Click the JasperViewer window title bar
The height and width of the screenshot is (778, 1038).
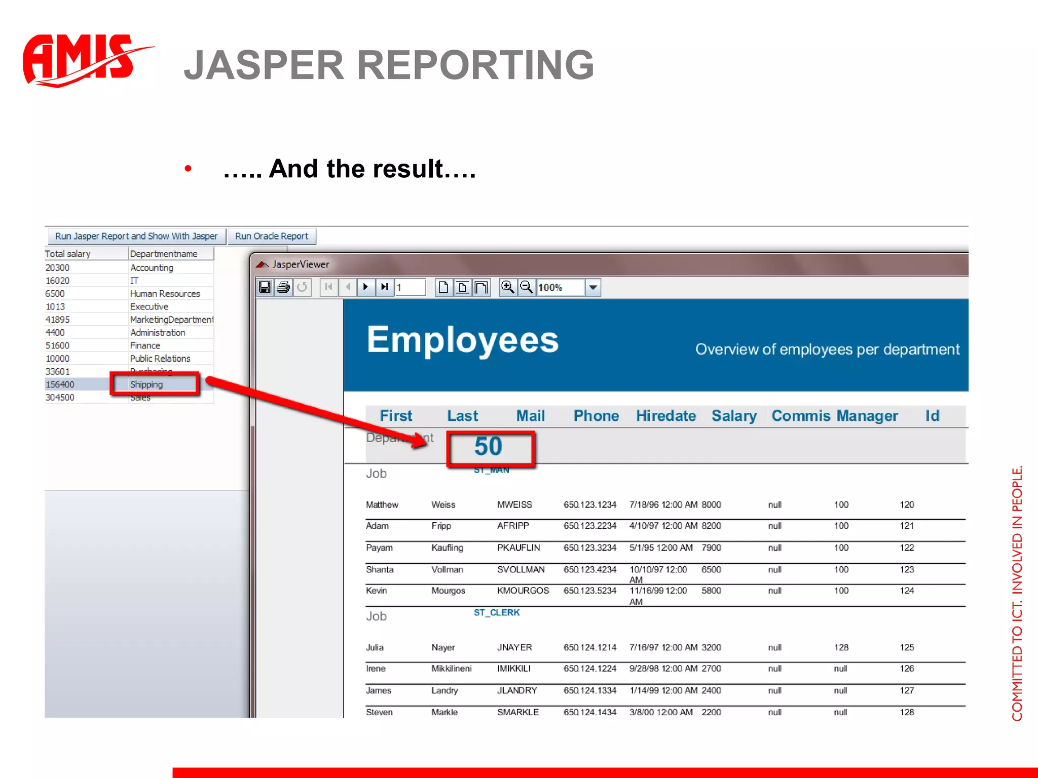point(611,264)
